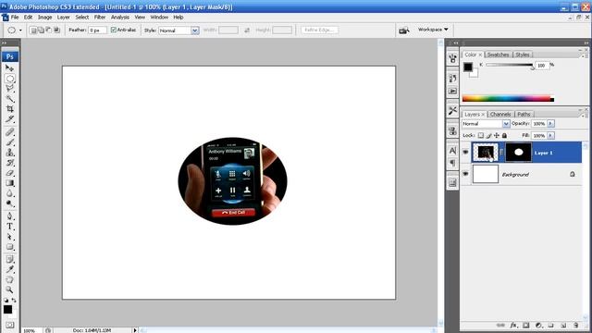
Task: Select the Eyedropper tool
Action: (x=10, y=269)
